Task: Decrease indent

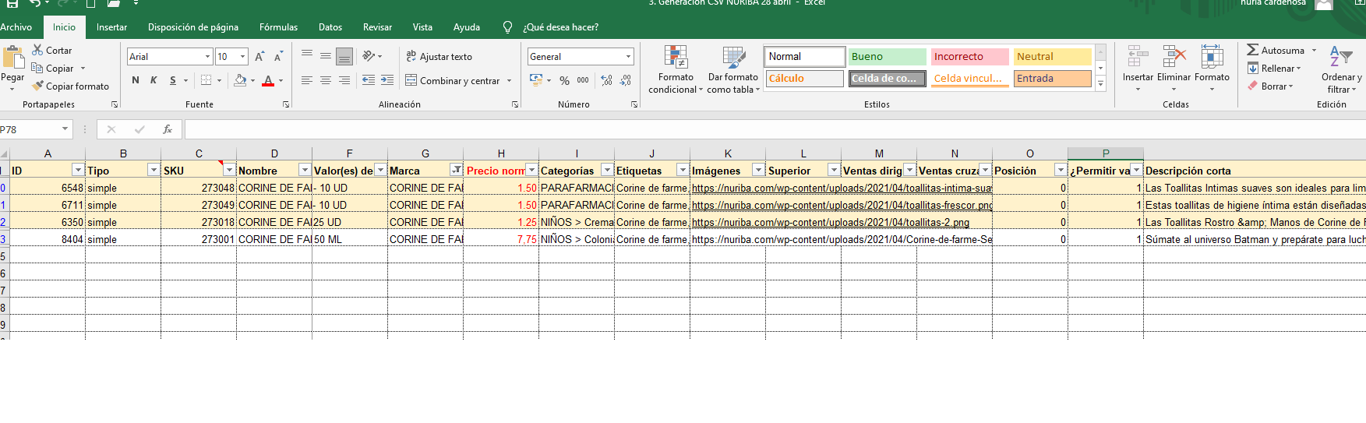Action: [369, 80]
